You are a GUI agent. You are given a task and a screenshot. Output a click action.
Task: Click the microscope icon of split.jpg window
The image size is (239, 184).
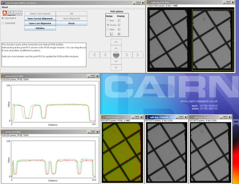[x=149, y=2]
